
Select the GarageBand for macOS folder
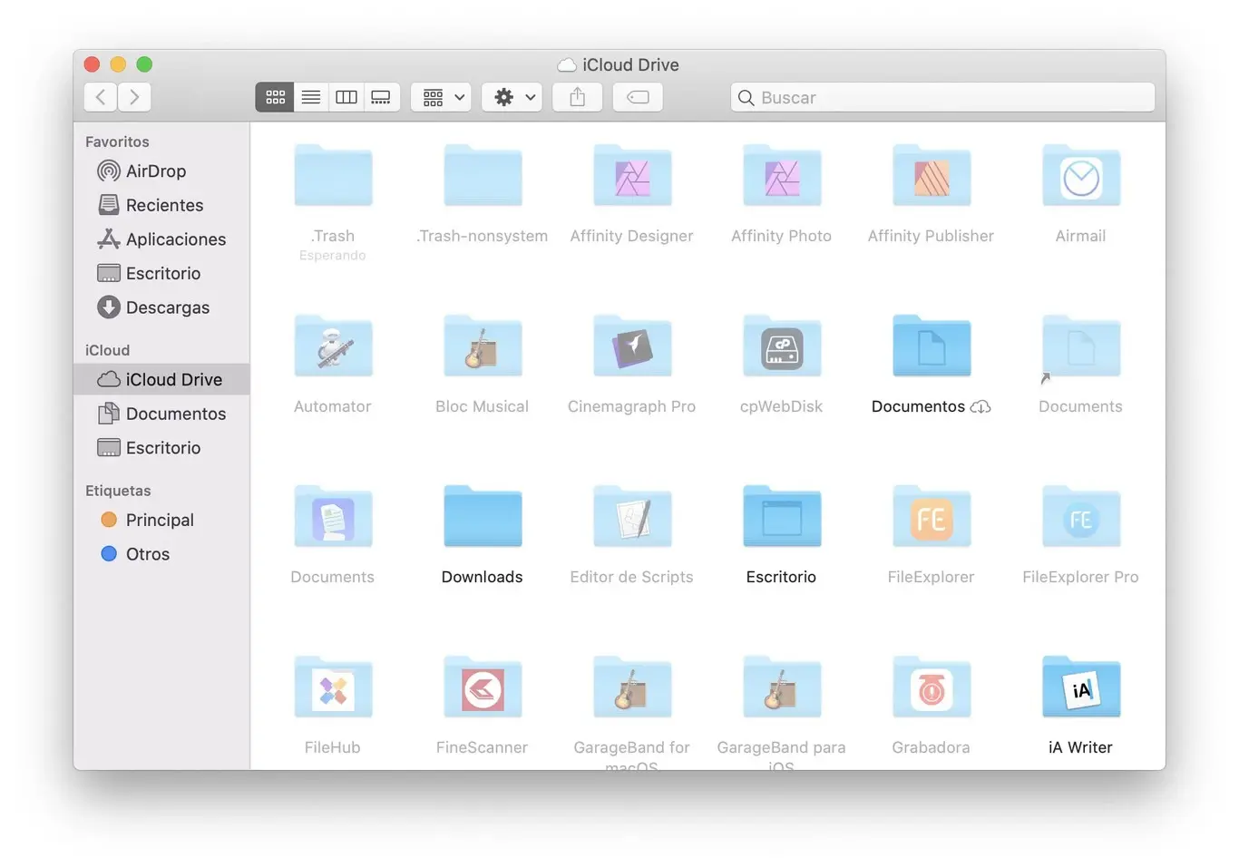[632, 687]
